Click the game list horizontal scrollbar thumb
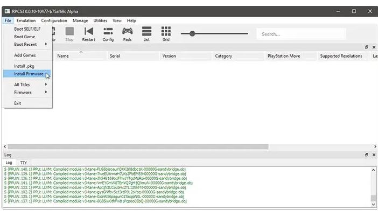The width and height of the screenshot is (378, 217). [x=138, y=146]
